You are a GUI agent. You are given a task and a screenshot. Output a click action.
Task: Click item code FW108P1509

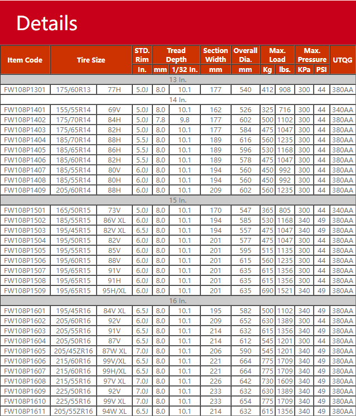point(25,290)
